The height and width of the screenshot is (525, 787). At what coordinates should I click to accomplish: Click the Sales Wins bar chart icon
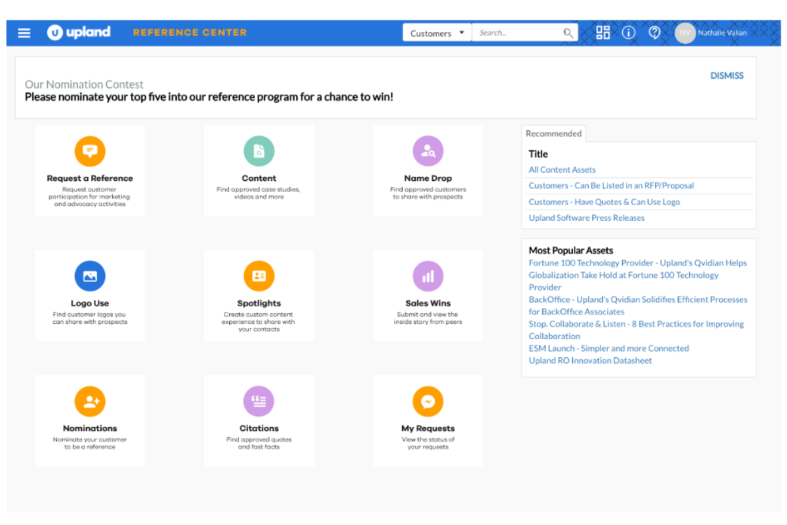click(x=428, y=276)
